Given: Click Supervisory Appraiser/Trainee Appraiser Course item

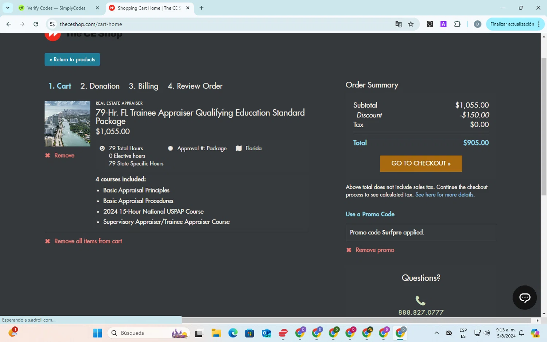Looking at the screenshot, I should (x=166, y=222).
